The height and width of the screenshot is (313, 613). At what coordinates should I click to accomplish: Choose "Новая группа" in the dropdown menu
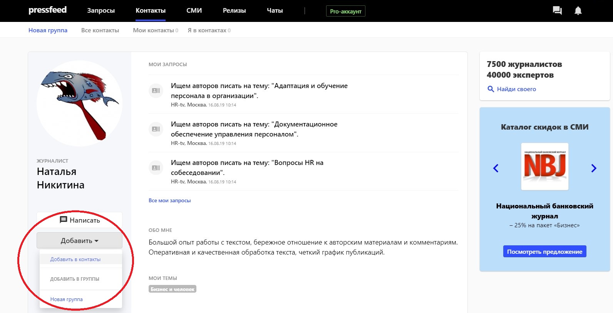[66, 299]
